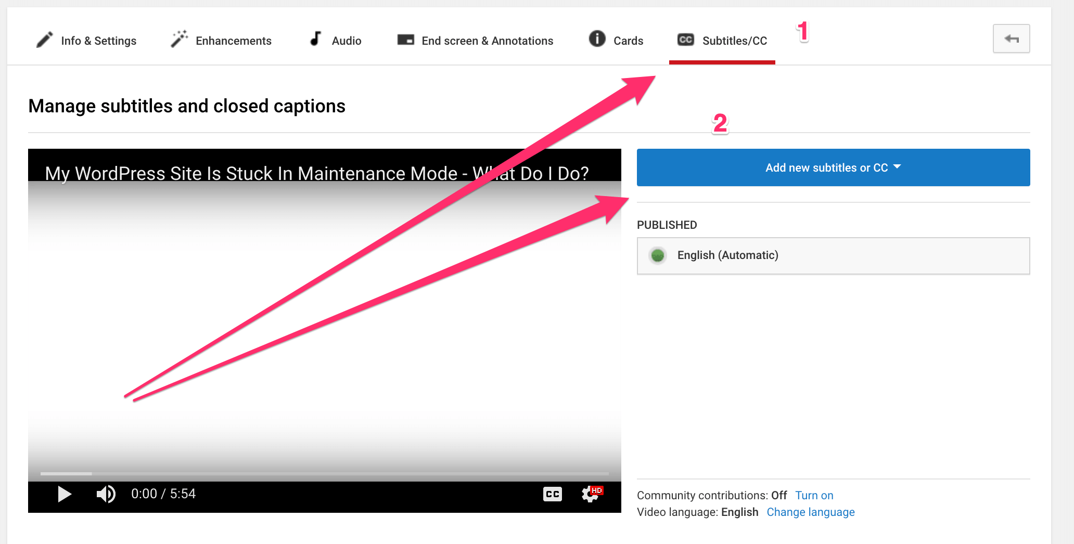Viewport: 1074px width, 544px height.
Task: Click the CC icon on the Subtitles/CC tab
Action: click(x=685, y=39)
